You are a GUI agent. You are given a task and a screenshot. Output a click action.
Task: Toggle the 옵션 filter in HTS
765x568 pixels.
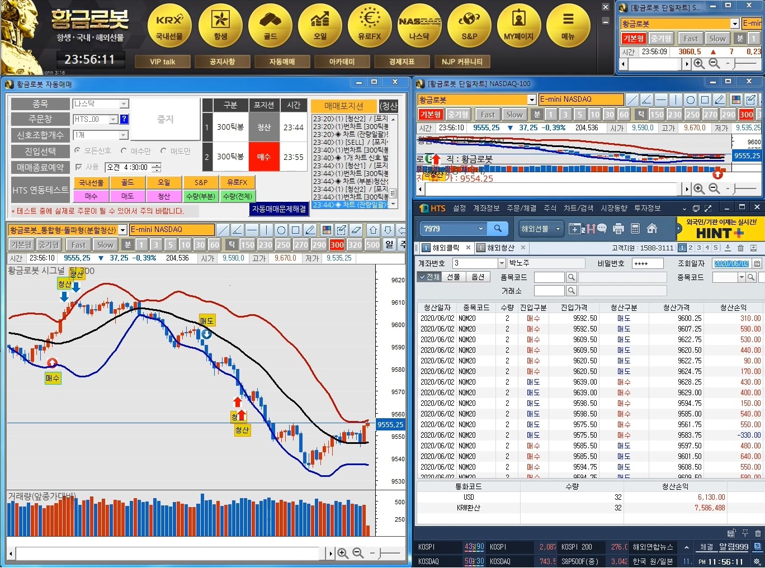(478, 277)
